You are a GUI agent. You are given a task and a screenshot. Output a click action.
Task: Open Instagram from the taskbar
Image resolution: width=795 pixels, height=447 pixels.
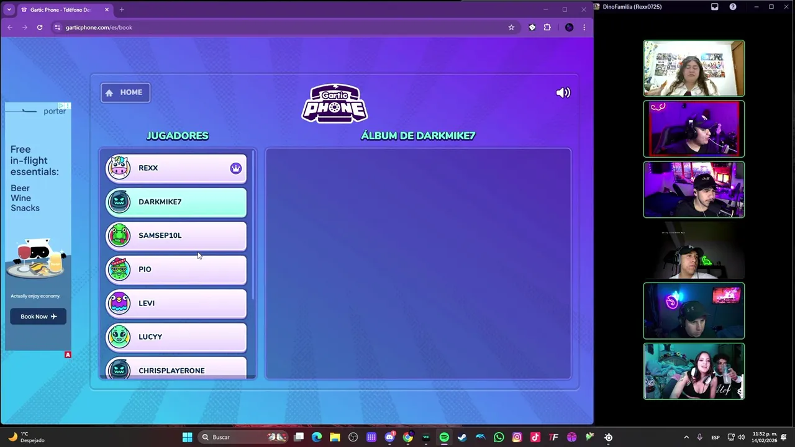pos(517,437)
